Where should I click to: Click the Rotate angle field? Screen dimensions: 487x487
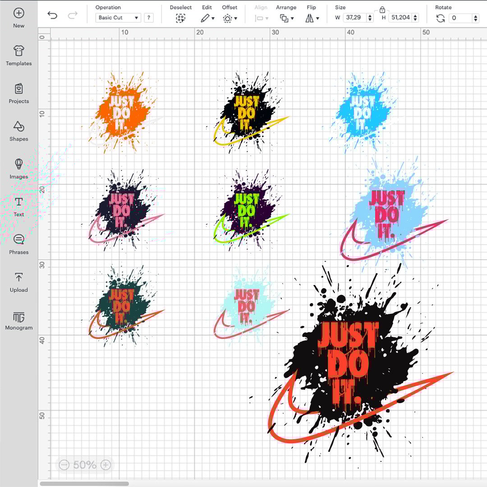[x=460, y=18]
